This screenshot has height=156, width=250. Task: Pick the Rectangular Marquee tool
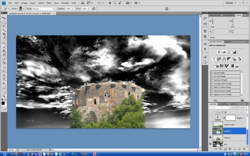coord(4,22)
